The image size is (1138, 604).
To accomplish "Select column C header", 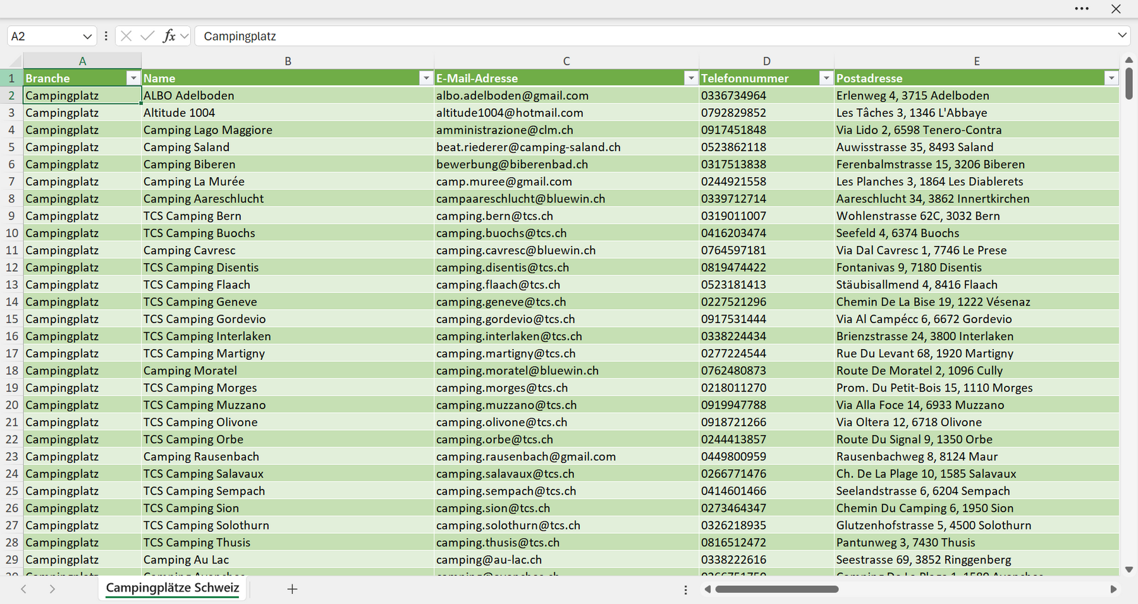I will (x=566, y=61).
